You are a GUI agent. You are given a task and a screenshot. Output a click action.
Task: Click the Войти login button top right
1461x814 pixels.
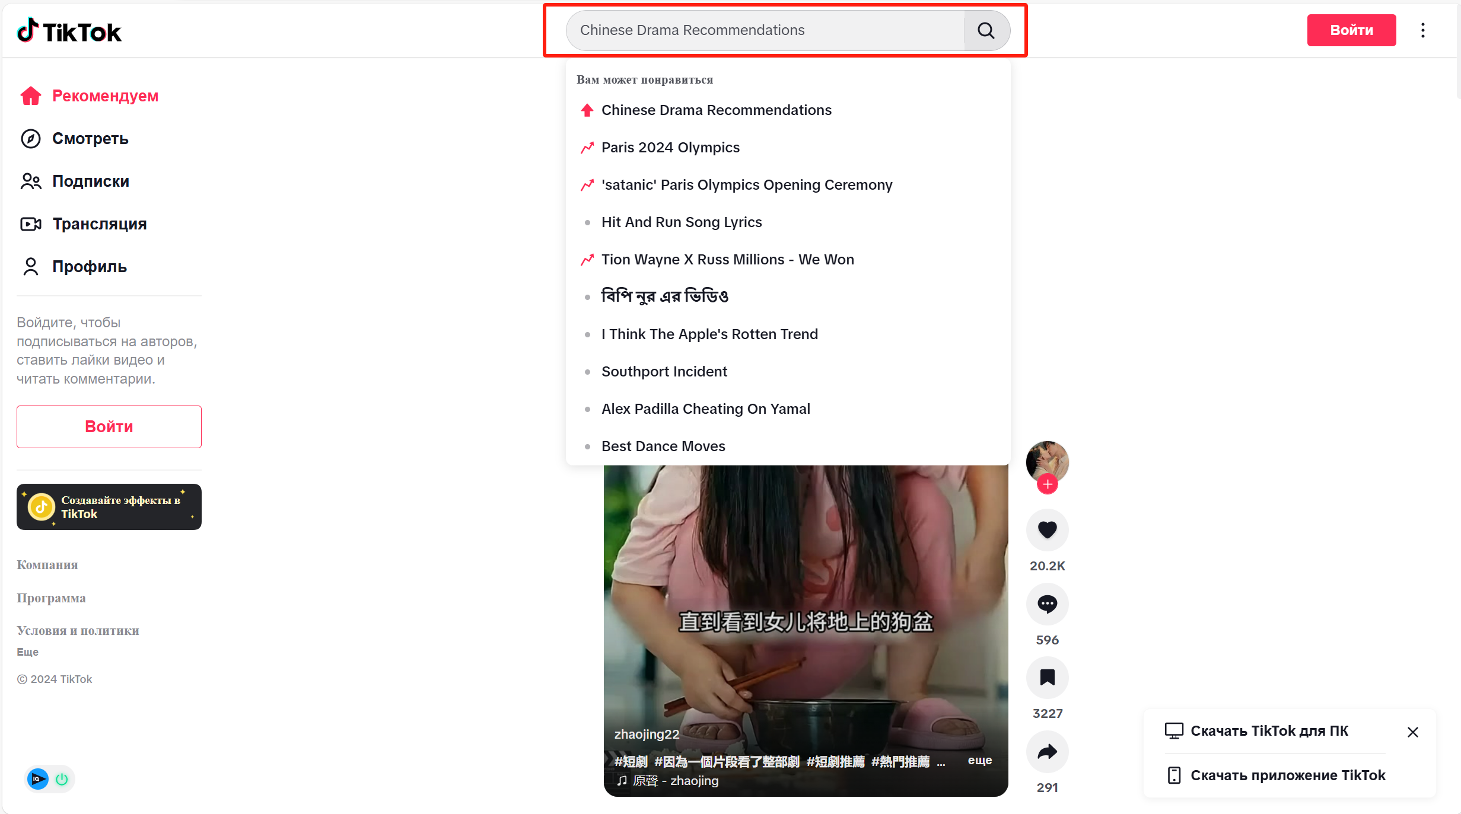(1352, 30)
